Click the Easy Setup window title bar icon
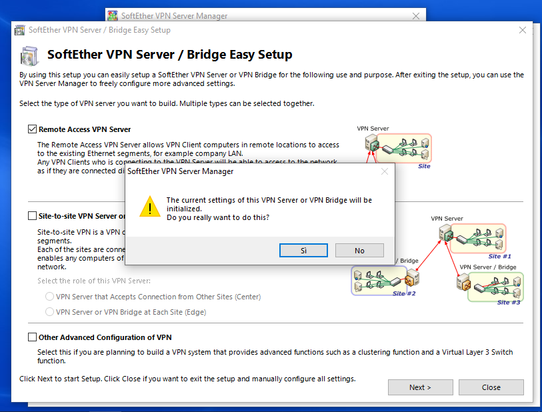 (20, 30)
